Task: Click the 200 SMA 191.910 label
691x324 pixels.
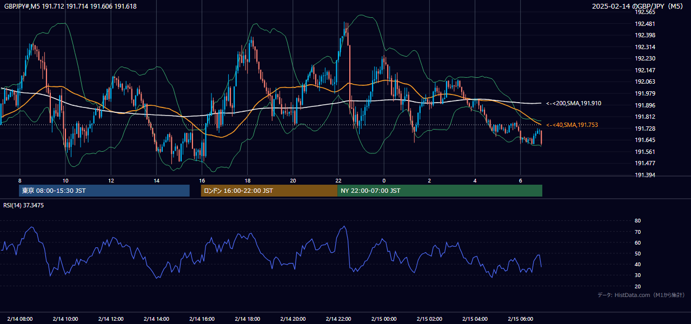Action: pos(574,103)
